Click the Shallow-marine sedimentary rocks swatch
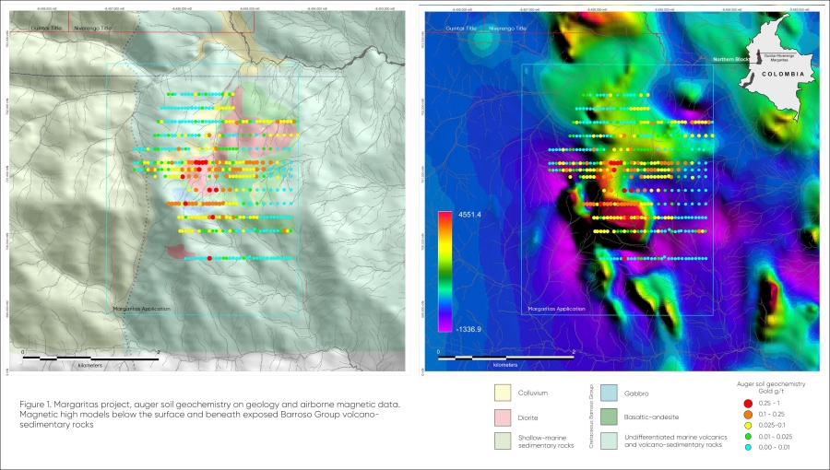Screen dimensions: 830x470 [505, 441]
